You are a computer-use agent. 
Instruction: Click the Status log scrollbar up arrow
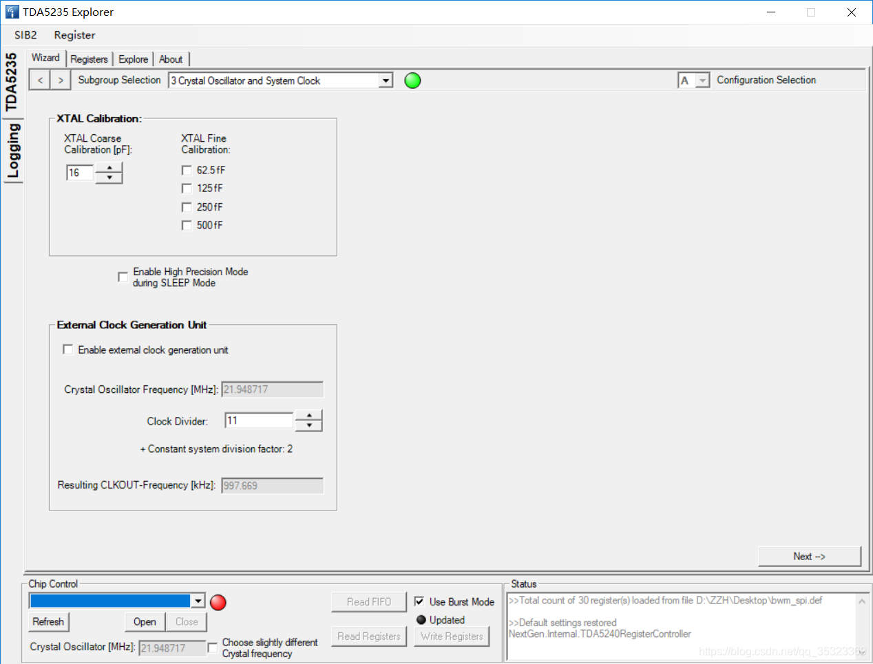(x=861, y=601)
